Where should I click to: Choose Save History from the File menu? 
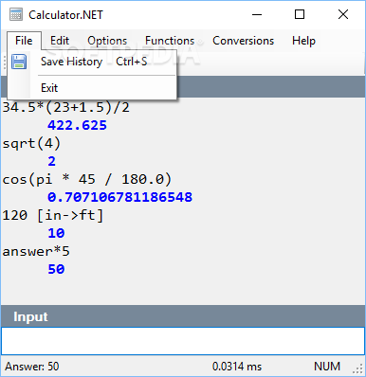point(92,62)
